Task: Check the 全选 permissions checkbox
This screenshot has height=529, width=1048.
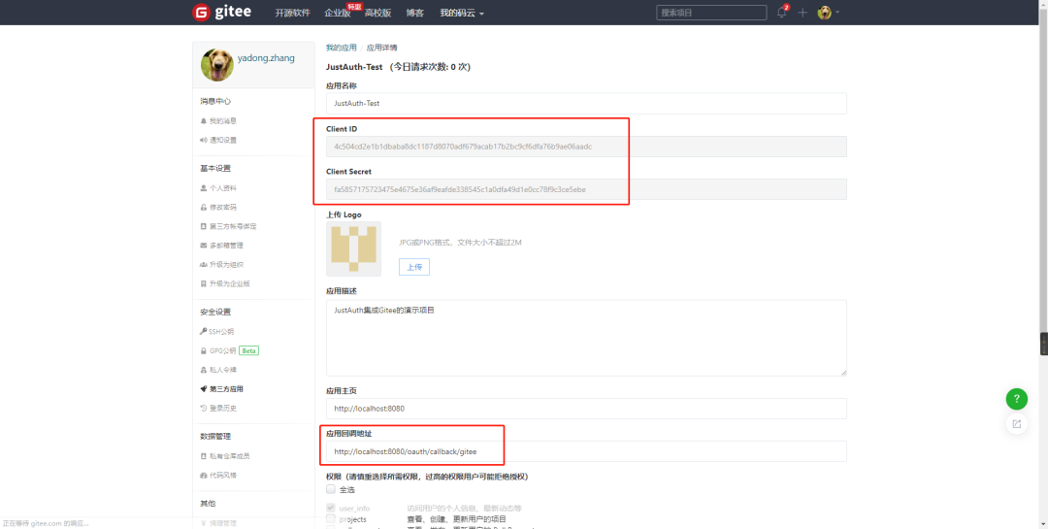Action: (331, 489)
